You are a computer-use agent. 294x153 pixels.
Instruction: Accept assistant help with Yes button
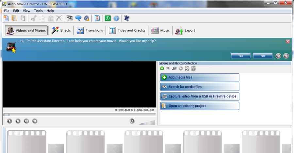click(x=240, y=56)
